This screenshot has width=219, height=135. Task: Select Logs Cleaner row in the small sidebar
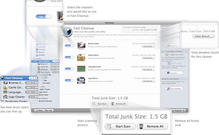click(45, 72)
